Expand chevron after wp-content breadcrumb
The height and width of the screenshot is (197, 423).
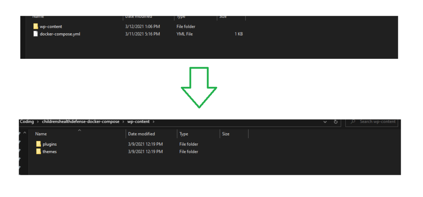(x=154, y=122)
